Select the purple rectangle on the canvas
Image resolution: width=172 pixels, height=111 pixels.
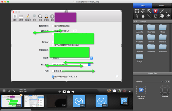[x=65, y=17]
